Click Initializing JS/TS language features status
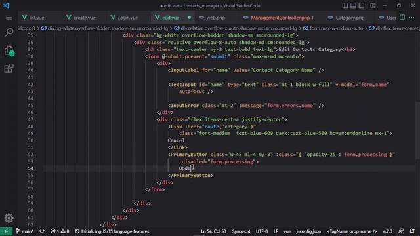 112,231
